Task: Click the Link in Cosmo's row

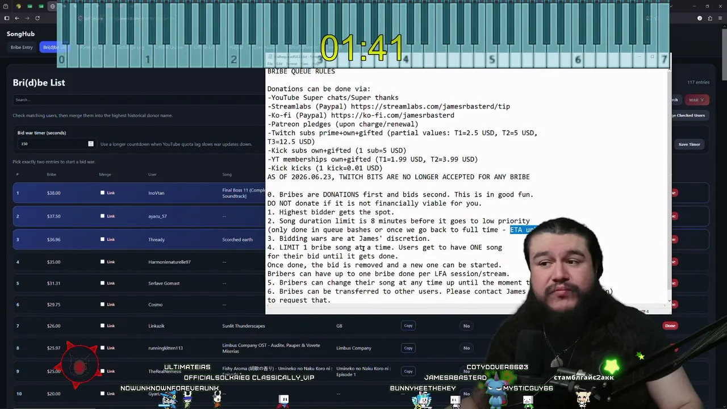Action: (x=111, y=304)
